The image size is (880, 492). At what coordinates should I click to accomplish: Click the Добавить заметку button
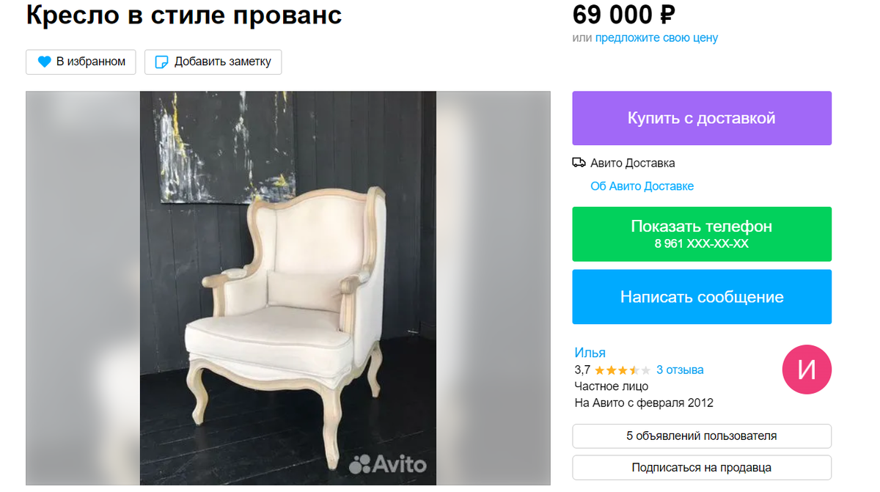(x=213, y=62)
